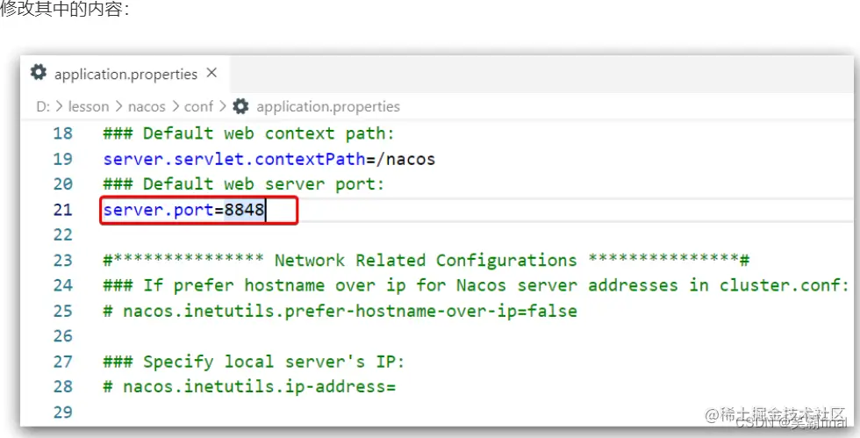Click the '### Default web server port:' comment
860x438 pixels.
[244, 183]
